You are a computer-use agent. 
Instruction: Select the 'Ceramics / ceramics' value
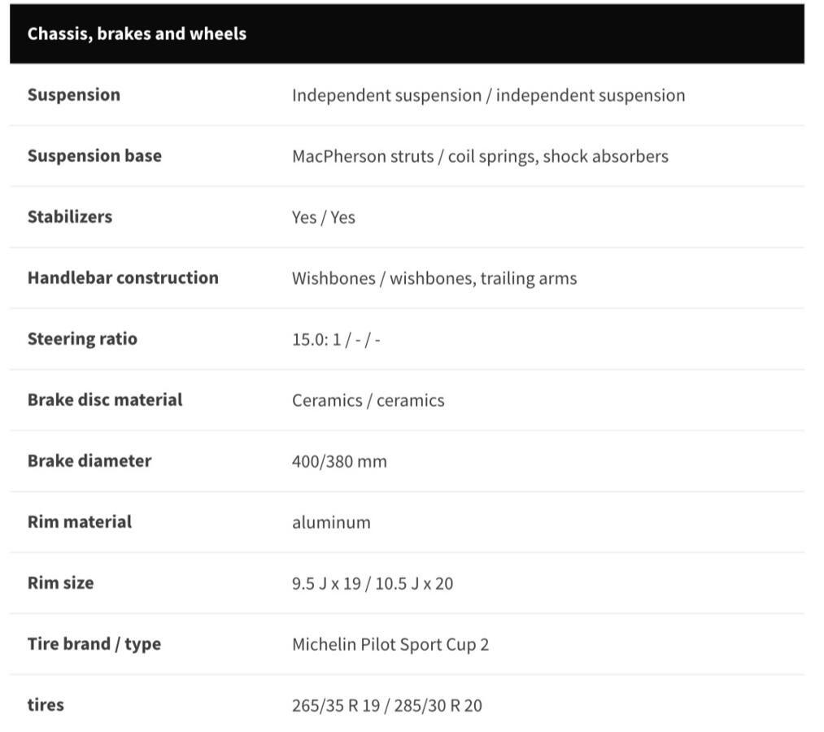368,400
